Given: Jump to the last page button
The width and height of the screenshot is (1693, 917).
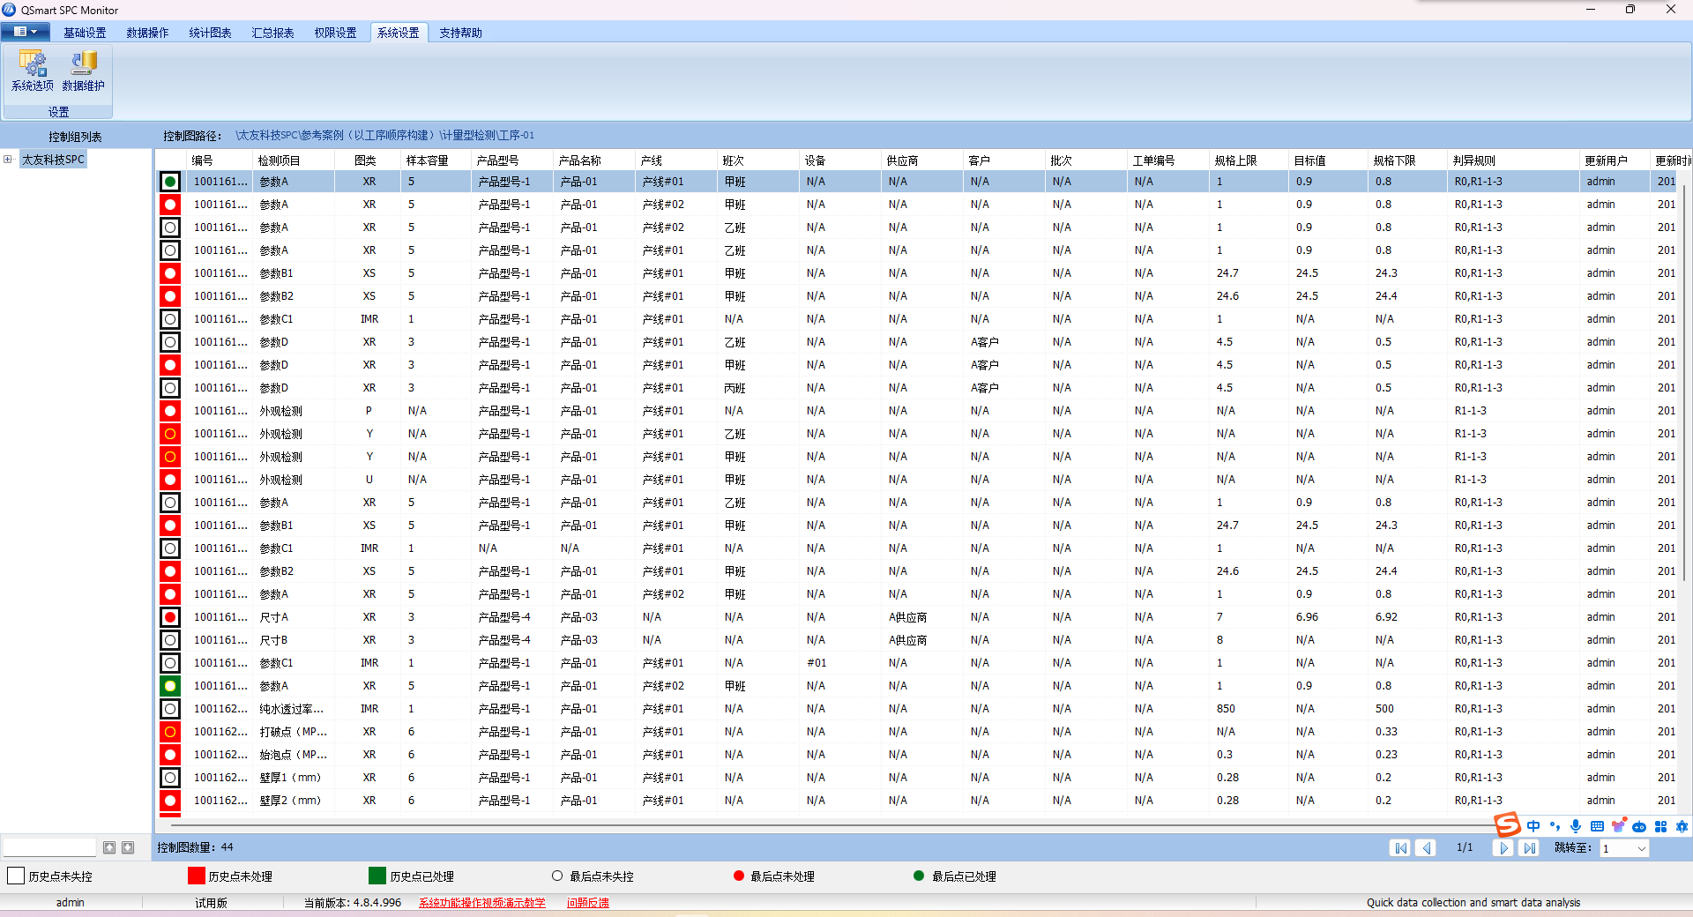Looking at the screenshot, I should tap(1530, 848).
